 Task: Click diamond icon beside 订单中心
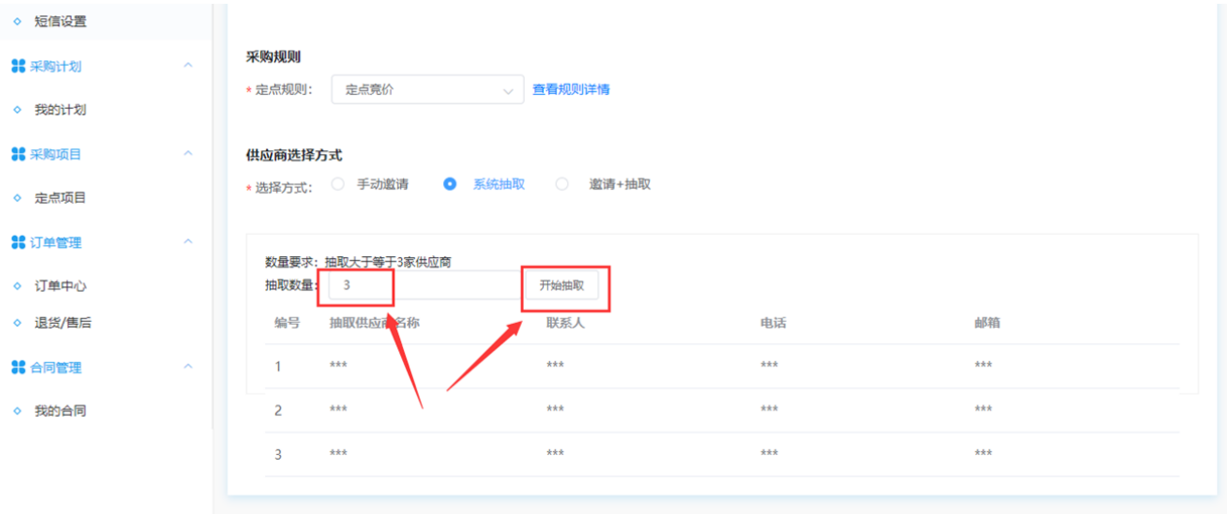pos(17,286)
